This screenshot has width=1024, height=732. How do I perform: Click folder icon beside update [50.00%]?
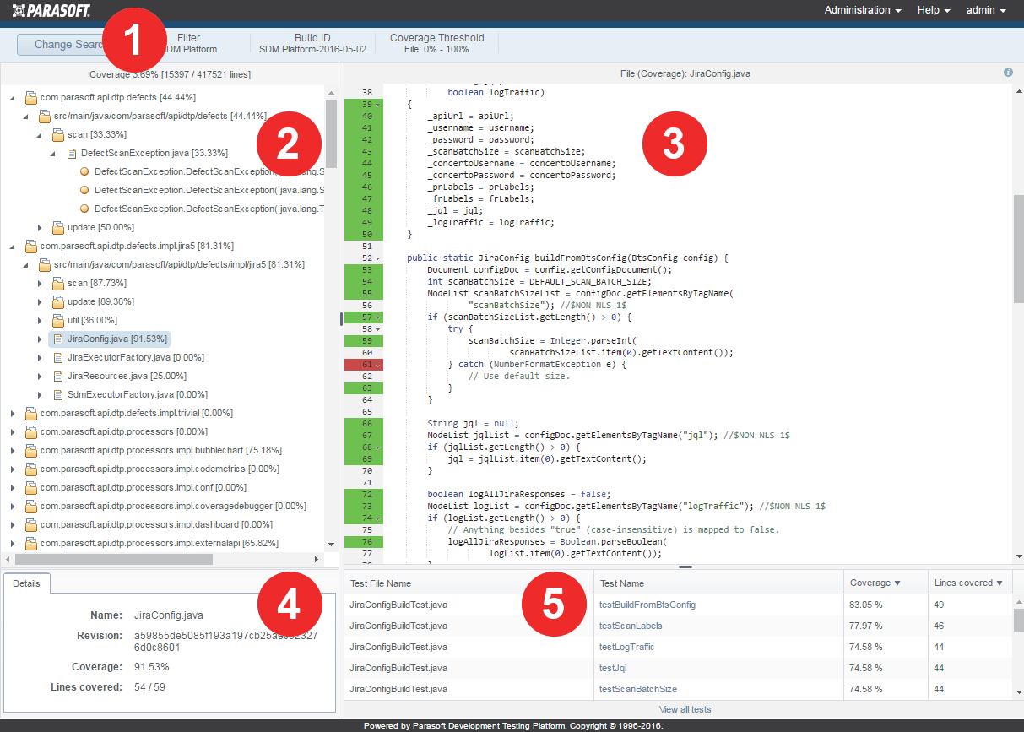pos(58,227)
